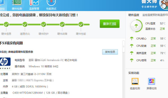Click the CPU封装 55℃ value

click(163, 46)
